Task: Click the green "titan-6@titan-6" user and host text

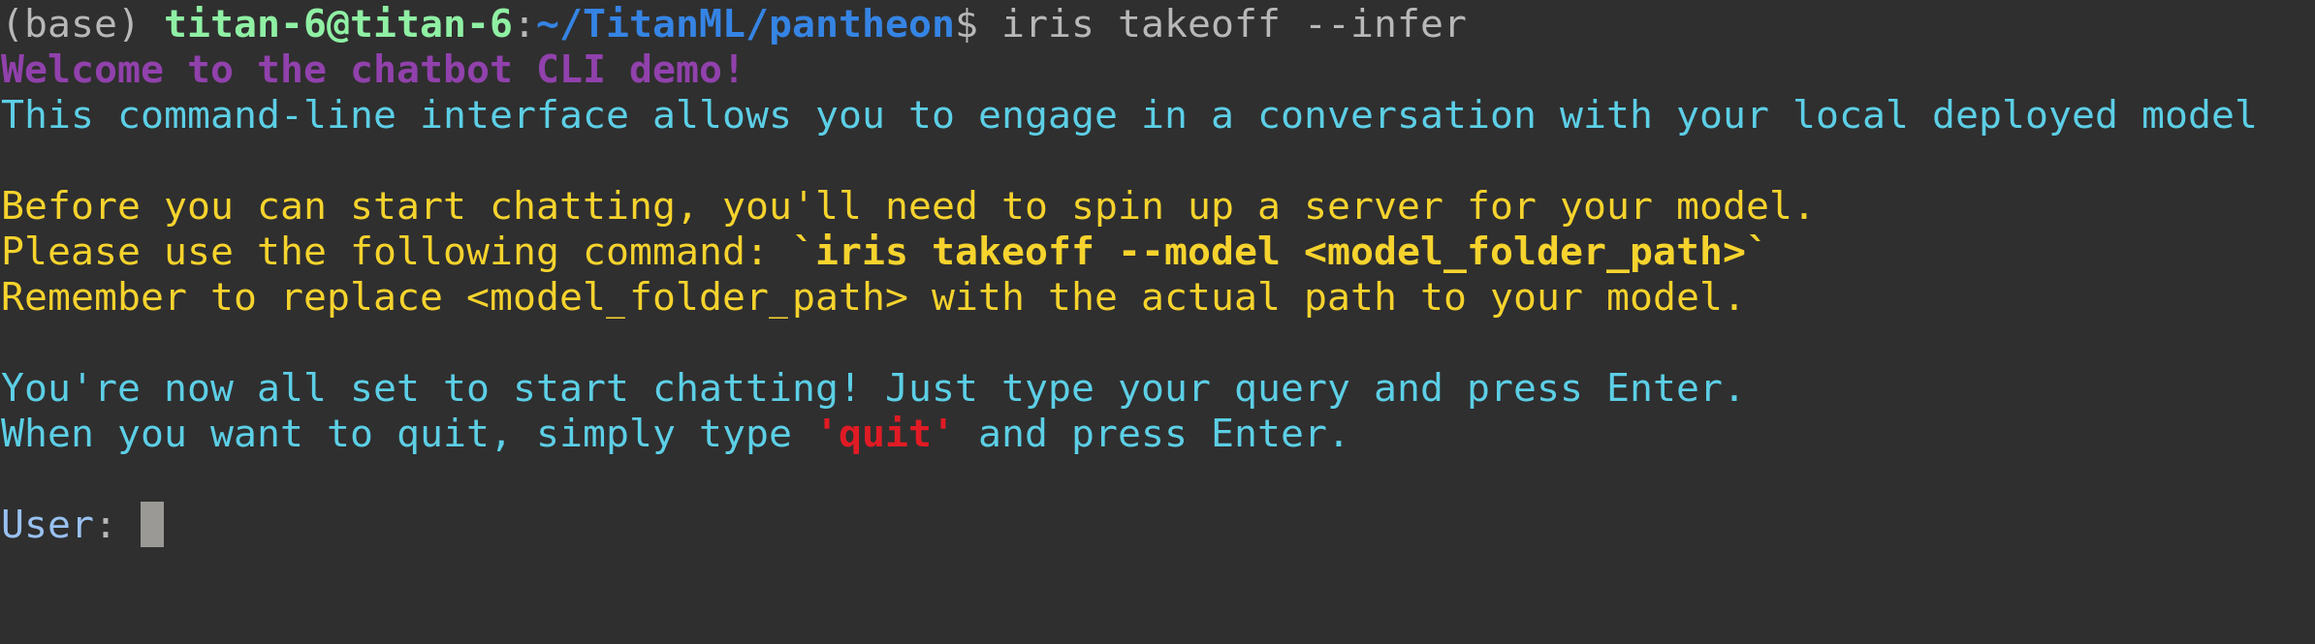Action: coord(338,24)
